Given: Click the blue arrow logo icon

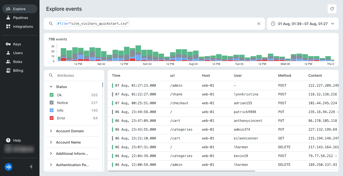Looking at the screenshot, I should 9,167.
